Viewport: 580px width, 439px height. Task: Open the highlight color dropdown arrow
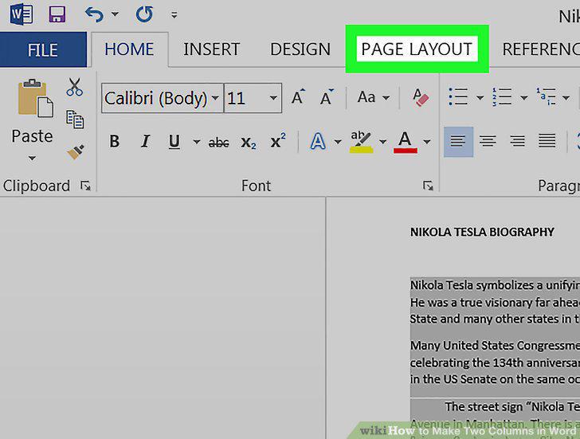pyautogui.click(x=382, y=142)
